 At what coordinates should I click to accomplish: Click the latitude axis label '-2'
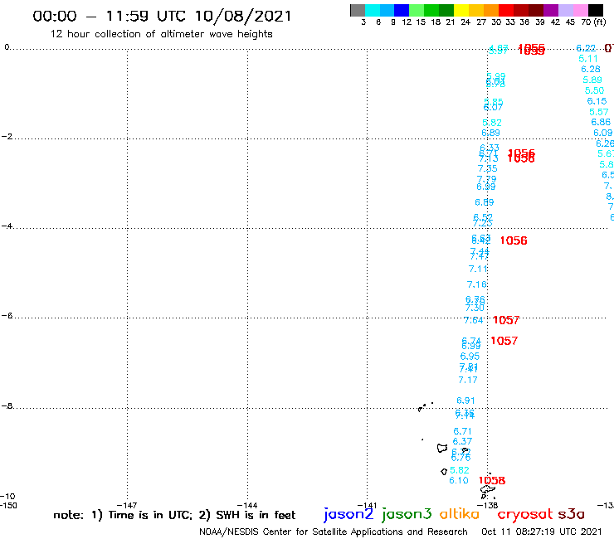pyautogui.click(x=7, y=136)
